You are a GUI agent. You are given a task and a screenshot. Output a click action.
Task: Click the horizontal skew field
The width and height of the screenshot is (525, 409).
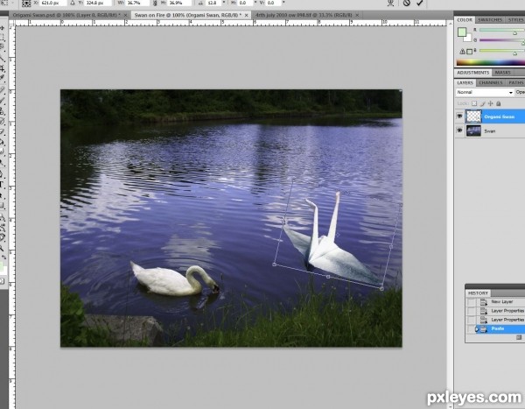click(x=246, y=3)
